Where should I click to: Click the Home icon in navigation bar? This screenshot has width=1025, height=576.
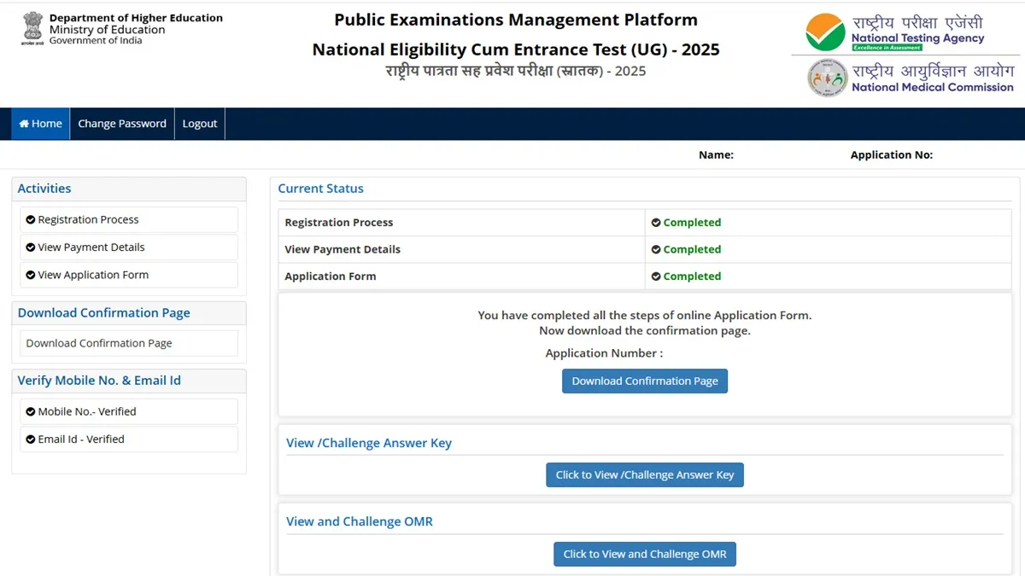[x=24, y=124]
